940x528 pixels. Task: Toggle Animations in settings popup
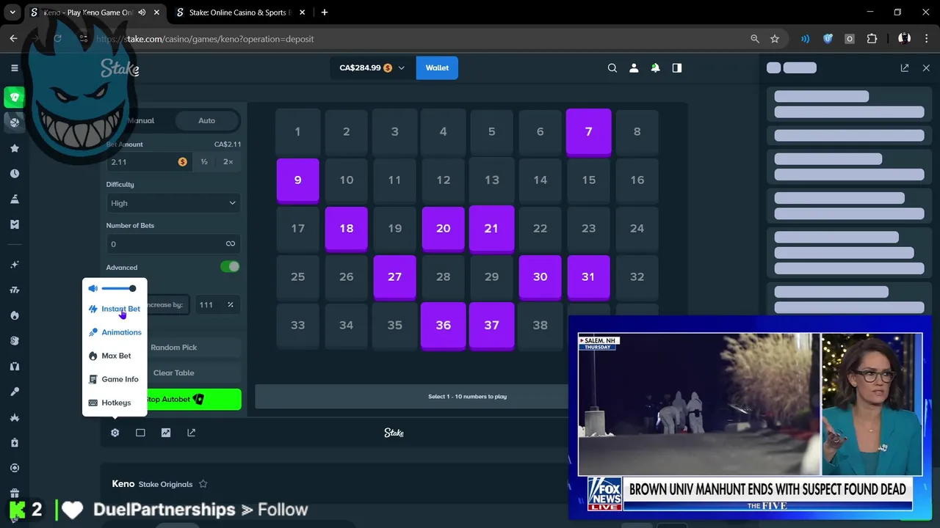pos(115,332)
